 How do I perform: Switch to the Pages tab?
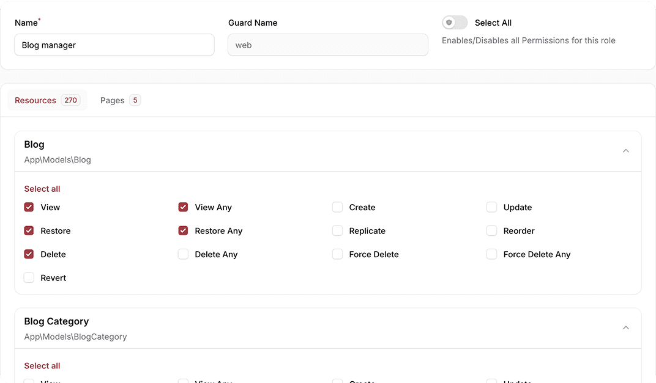[x=120, y=100]
